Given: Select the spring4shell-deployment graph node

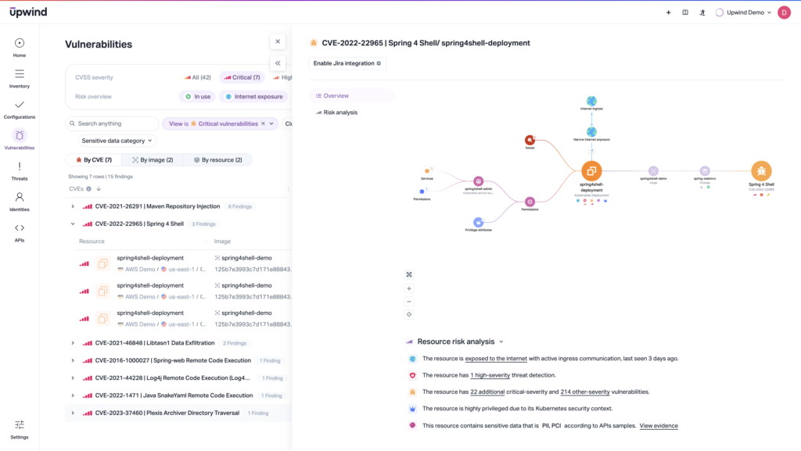Looking at the screenshot, I should coord(591,171).
